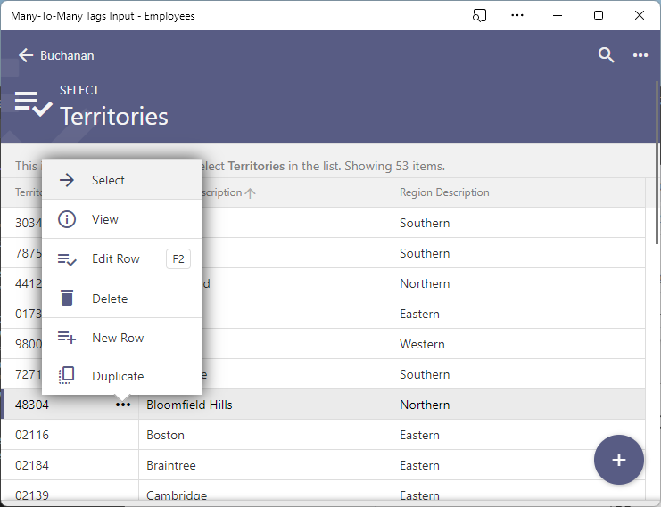This screenshot has height=507, width=661.
Task: Click the sort arrow on Description column
Action: [251, 193]
